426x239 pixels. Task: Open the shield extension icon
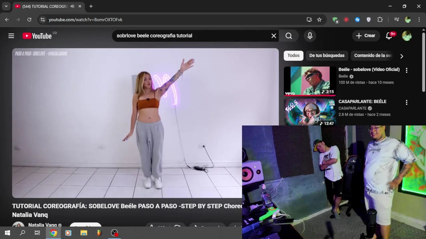pyautogui.click(x=368, y=20)
